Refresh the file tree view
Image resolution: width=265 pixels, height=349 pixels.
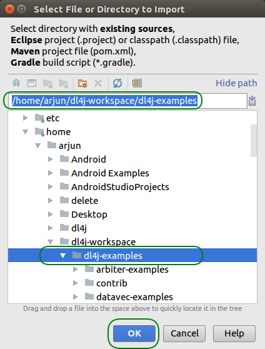pyautogui.click(x=117, y=83)
